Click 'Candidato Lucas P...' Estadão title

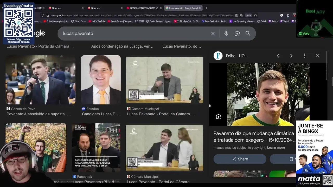[100, 114]
